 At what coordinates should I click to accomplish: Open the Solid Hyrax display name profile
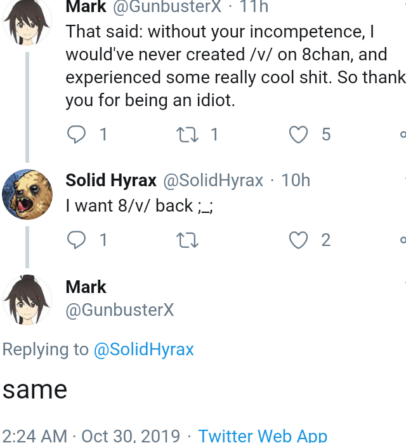click(x=111, y=181)
